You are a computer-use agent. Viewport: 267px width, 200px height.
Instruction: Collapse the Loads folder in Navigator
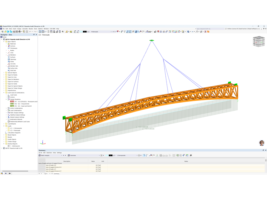[4, 126]
